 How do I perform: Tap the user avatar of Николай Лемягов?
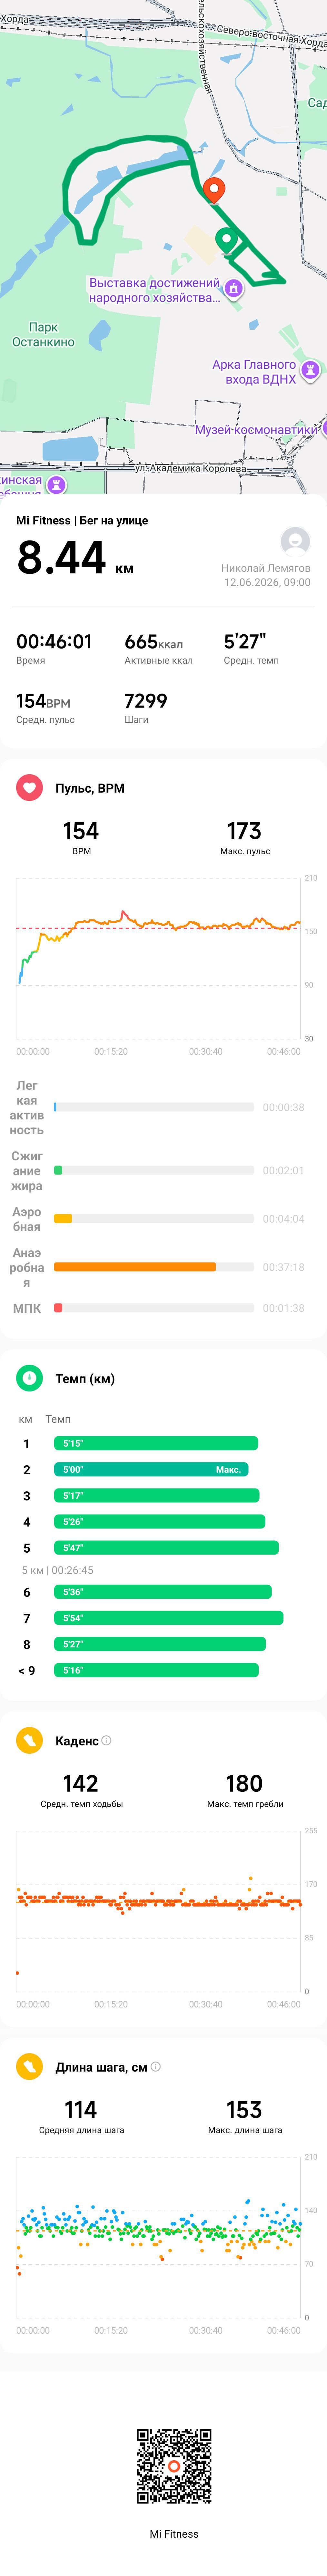295,541
